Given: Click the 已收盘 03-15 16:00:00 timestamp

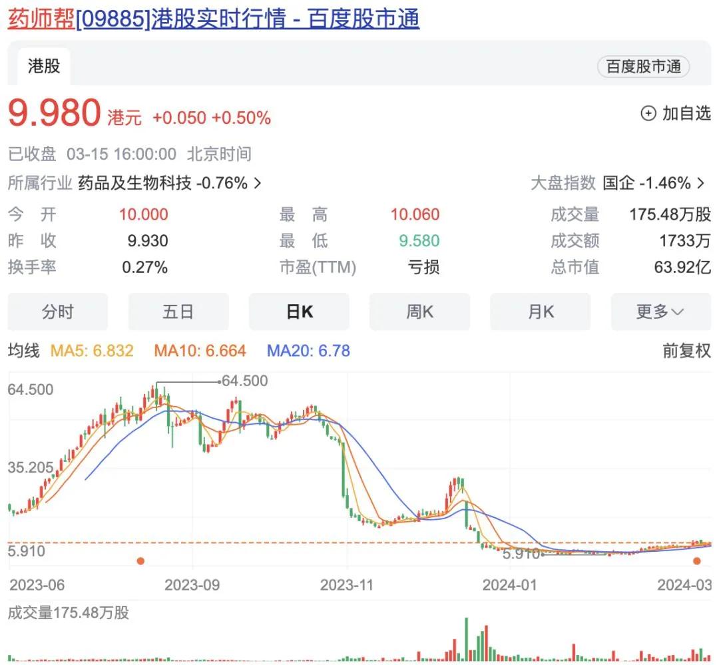Looking at the screenshot, I should [130, 154].
